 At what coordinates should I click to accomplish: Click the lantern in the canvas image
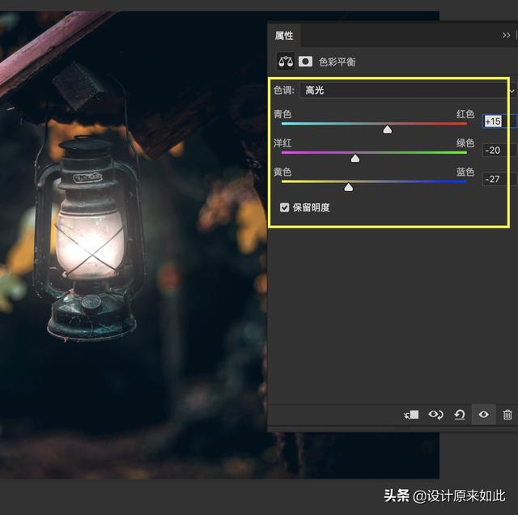pos(90,239)
